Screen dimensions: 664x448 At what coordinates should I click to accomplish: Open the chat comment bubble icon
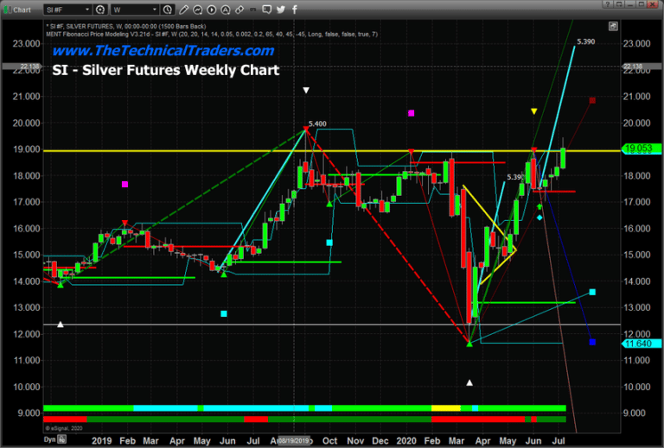point(267,9)
